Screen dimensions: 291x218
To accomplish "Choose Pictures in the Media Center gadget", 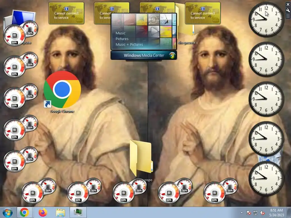I will pyautogui.click(x=122, y=39).
